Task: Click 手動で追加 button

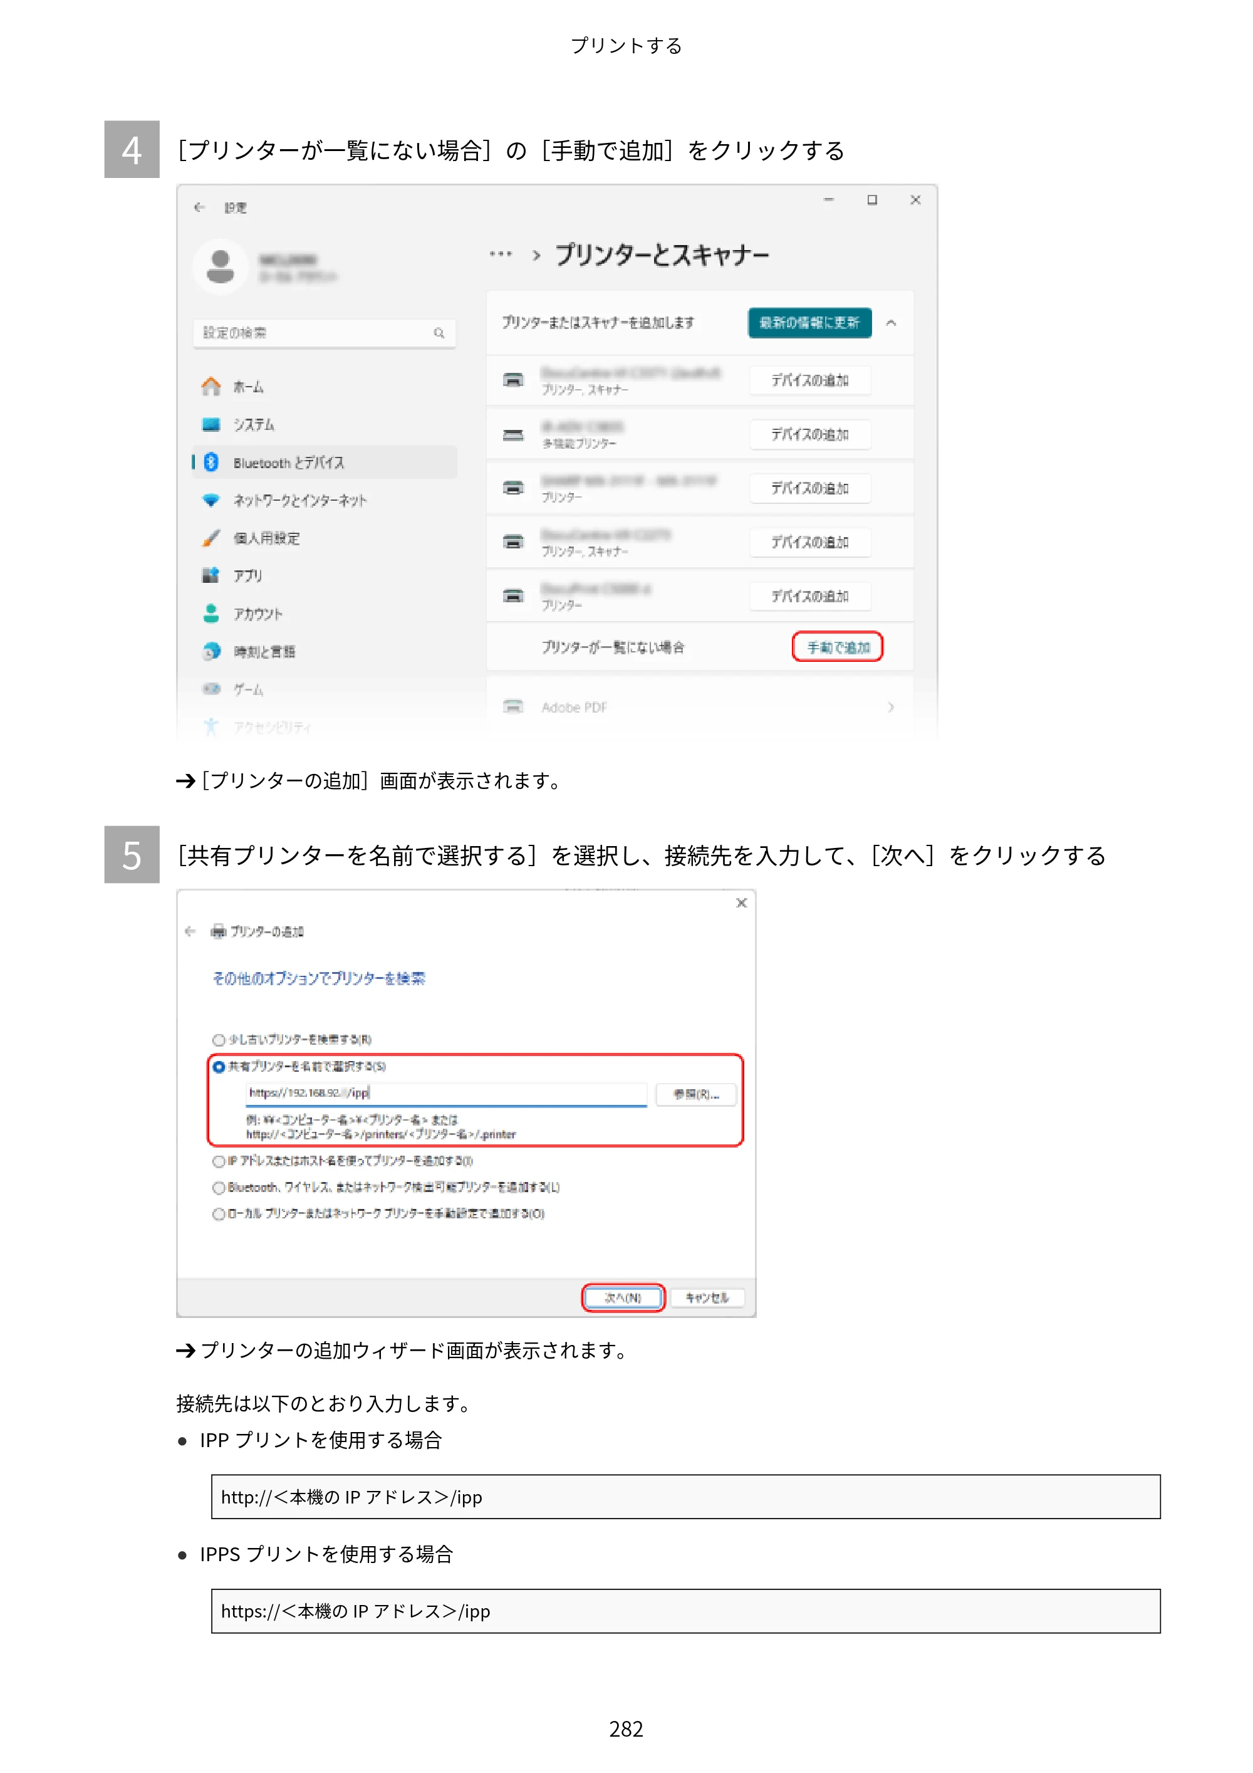Action: click(x=838, y=647)
